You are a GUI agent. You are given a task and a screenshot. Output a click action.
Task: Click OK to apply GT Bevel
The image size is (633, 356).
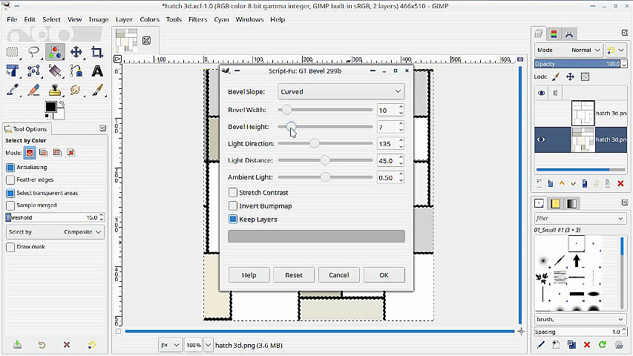tap(384, 275)
